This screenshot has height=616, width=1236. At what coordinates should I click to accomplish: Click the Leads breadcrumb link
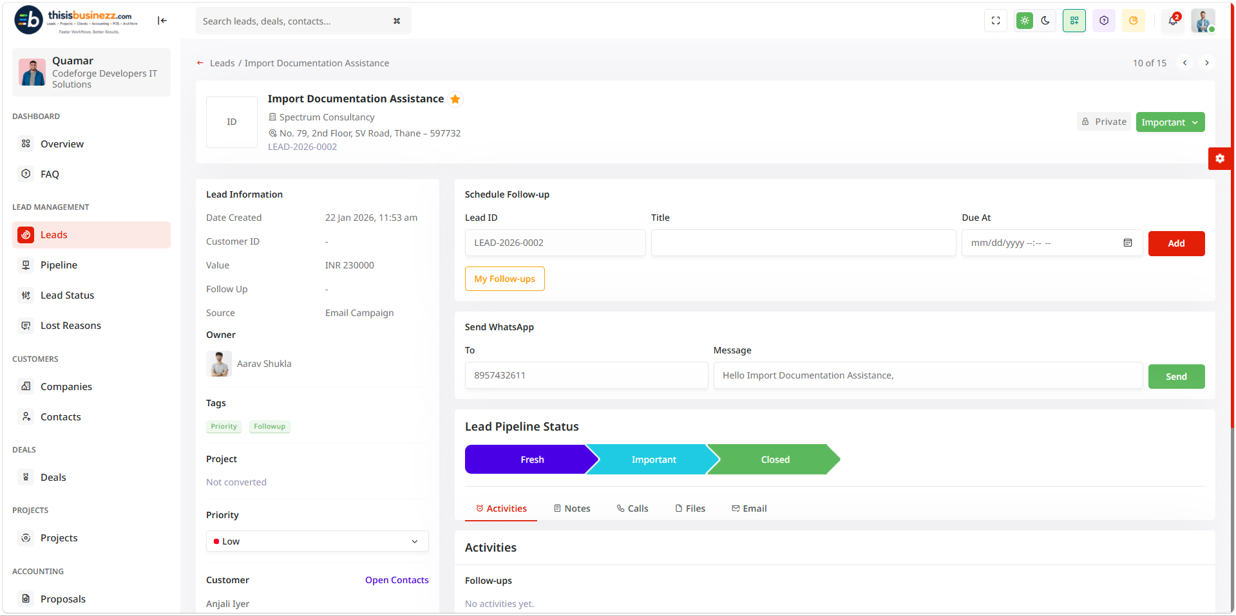coord(222,63)
